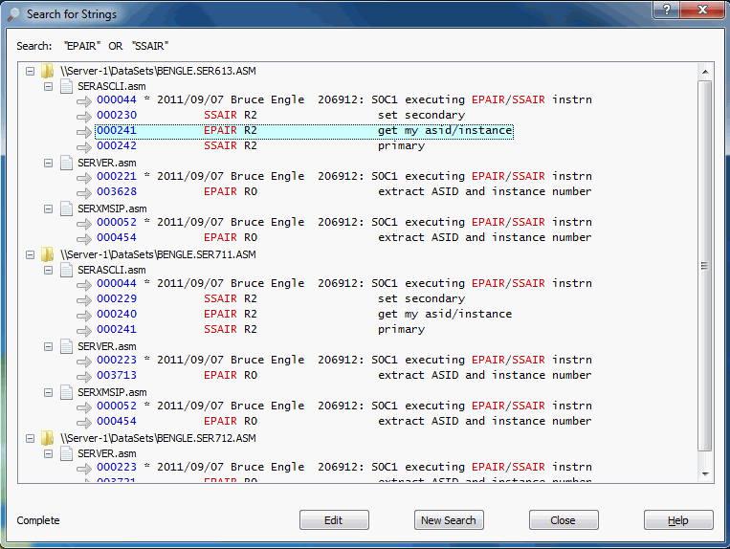Select line 003713 EPAIR R0 result
Viewport: 730px width, 549px height.
point(344,375)
